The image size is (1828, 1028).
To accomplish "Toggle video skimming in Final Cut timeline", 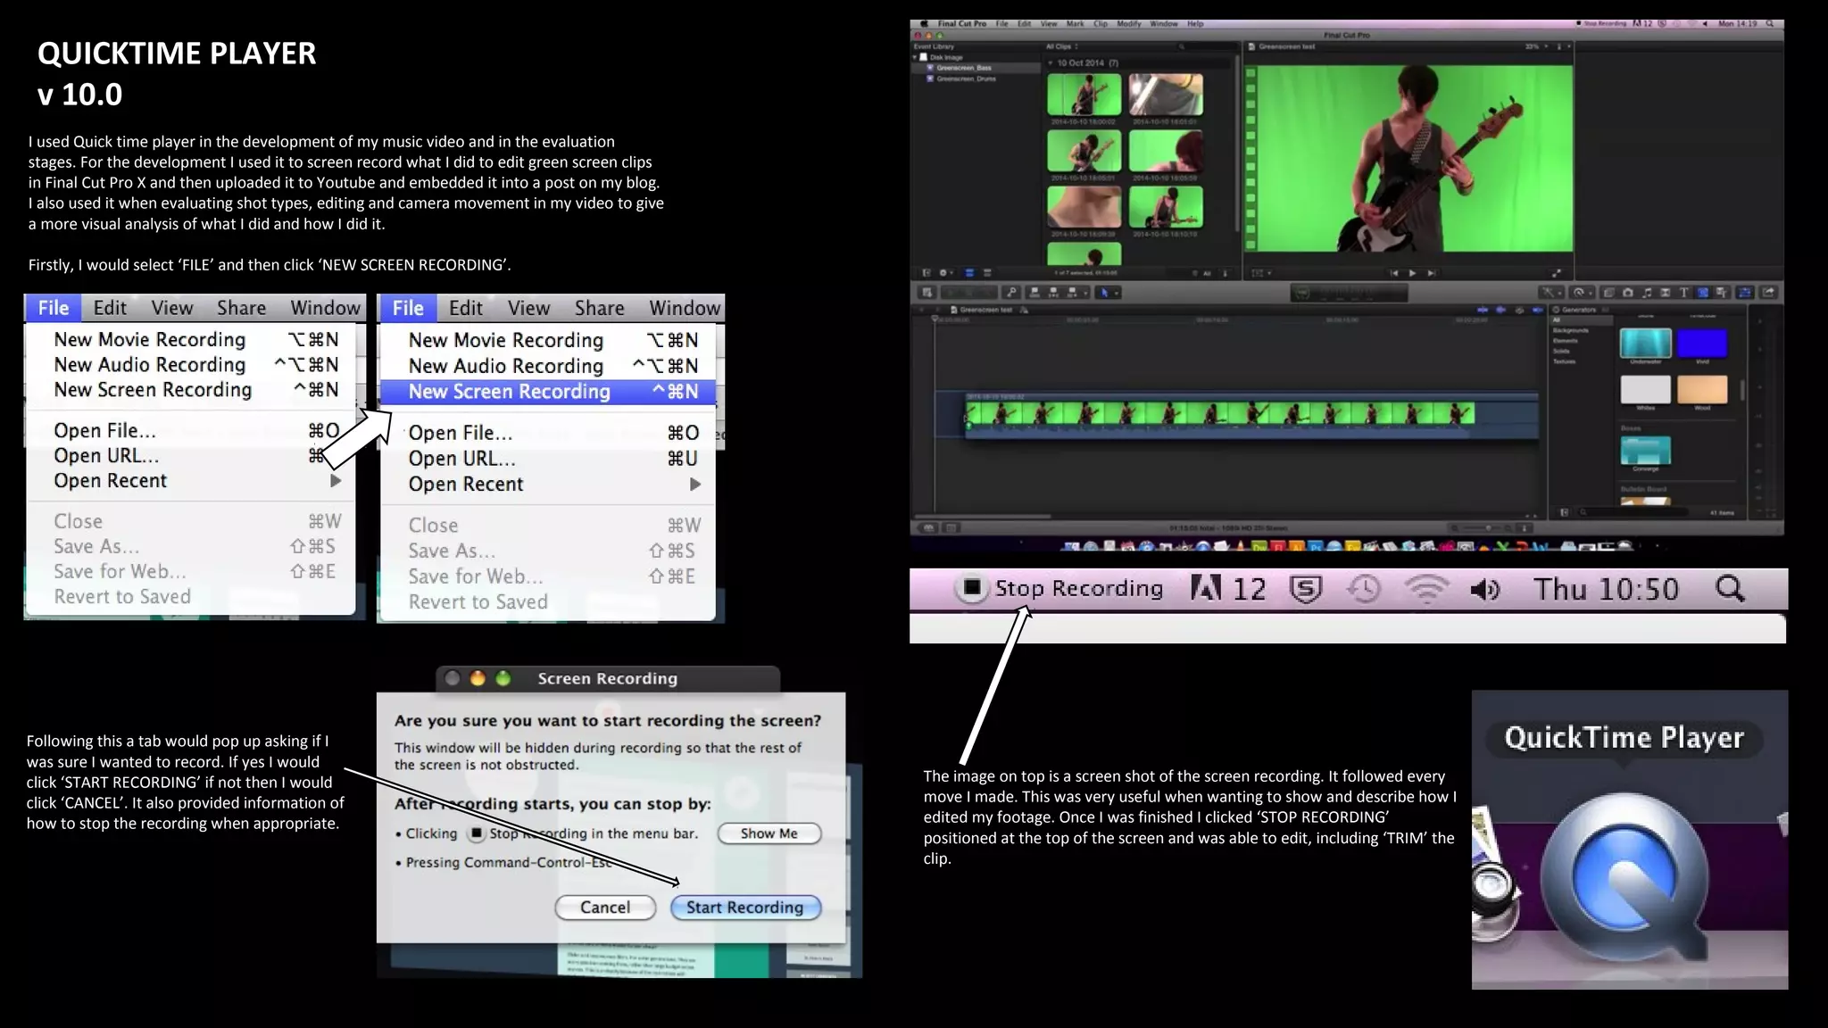I will click(x=1483, y=310).
